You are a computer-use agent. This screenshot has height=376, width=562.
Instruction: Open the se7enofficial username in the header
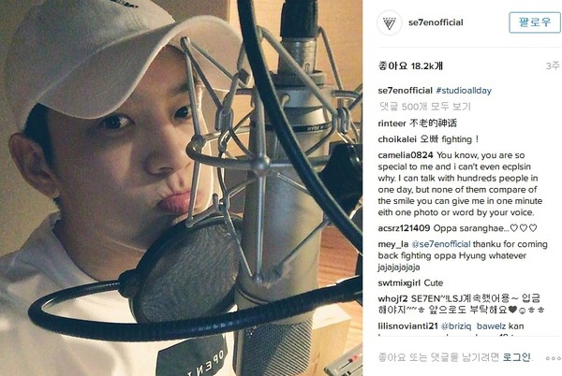(x=436, y=22)
